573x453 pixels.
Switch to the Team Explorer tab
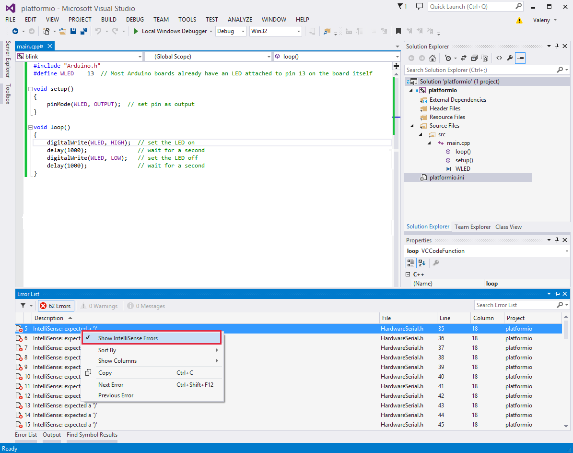(x=472, y=226)
